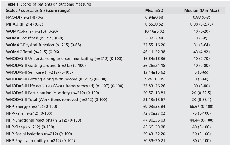Select the NHP-Energy row label
Screen dimensions: 231x146
(31, 107)
